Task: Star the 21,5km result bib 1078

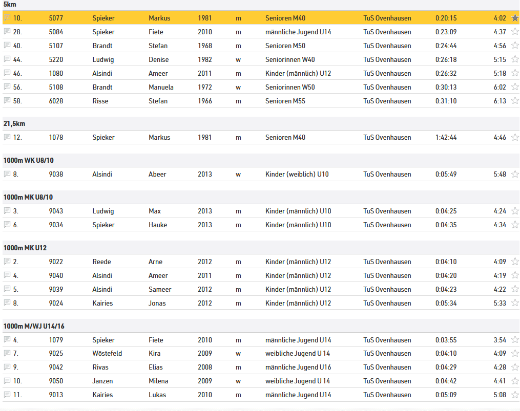Action: [515, 137]
